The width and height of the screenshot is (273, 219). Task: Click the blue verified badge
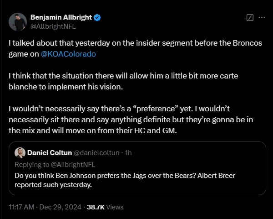click(x=97, y=17)
